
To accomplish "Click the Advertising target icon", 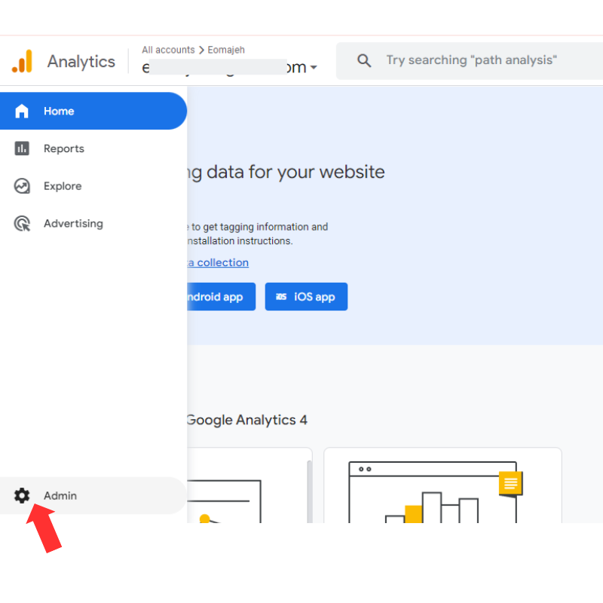I will [22, 223].
